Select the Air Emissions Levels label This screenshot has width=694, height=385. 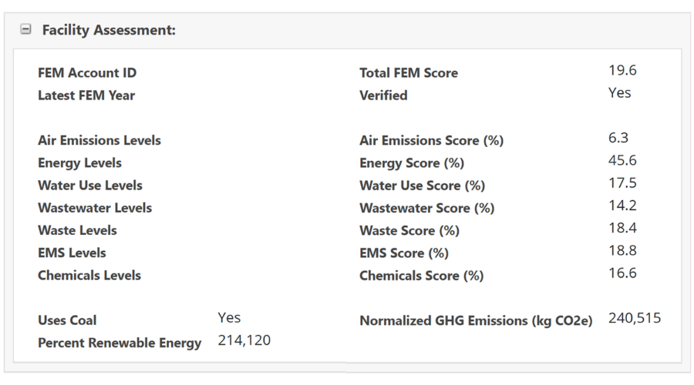pos(99,140)
